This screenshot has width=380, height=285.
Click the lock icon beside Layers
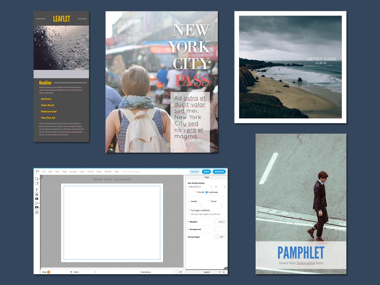pyautogui.click(x=224, y=272)
